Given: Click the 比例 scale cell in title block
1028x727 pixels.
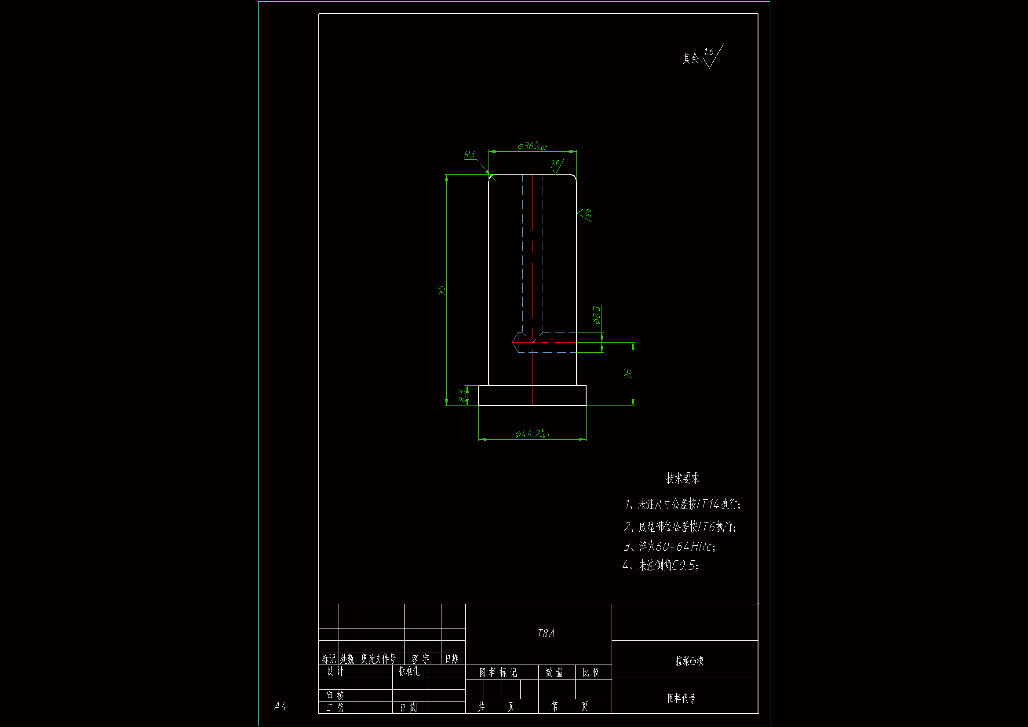Looking at the screenshot, I should [591, 672].
